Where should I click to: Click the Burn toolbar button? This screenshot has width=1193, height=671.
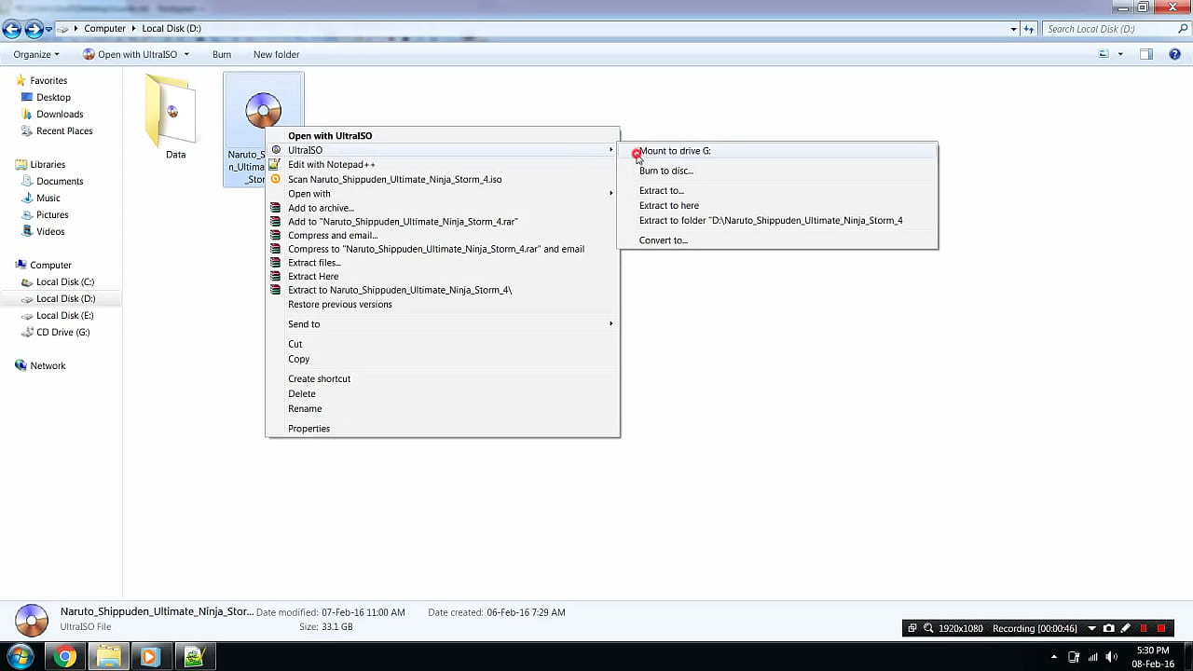coord(221,54)
